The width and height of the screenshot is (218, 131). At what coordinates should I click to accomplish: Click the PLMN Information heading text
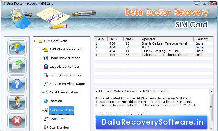point(132,91)
